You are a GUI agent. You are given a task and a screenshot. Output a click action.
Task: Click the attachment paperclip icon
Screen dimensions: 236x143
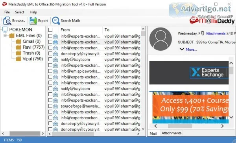click(x=203, y=33)
